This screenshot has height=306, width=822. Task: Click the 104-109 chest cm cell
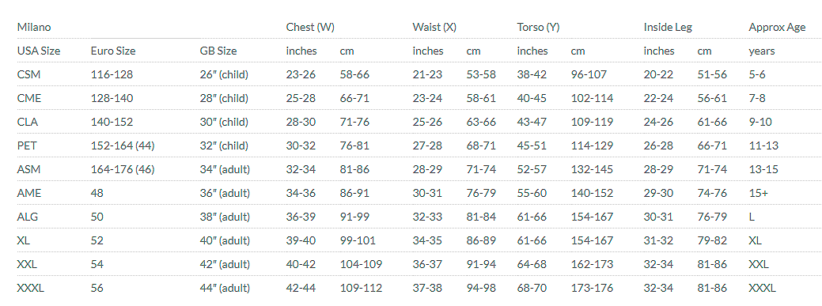pos(362,265)
